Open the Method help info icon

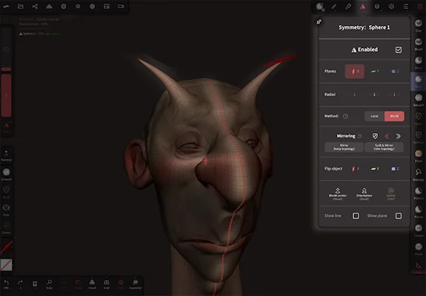[x=345, y=116]
